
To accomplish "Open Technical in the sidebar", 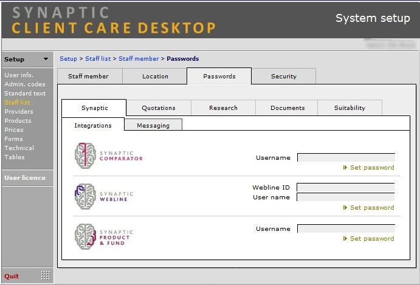I will click(19, 148).
